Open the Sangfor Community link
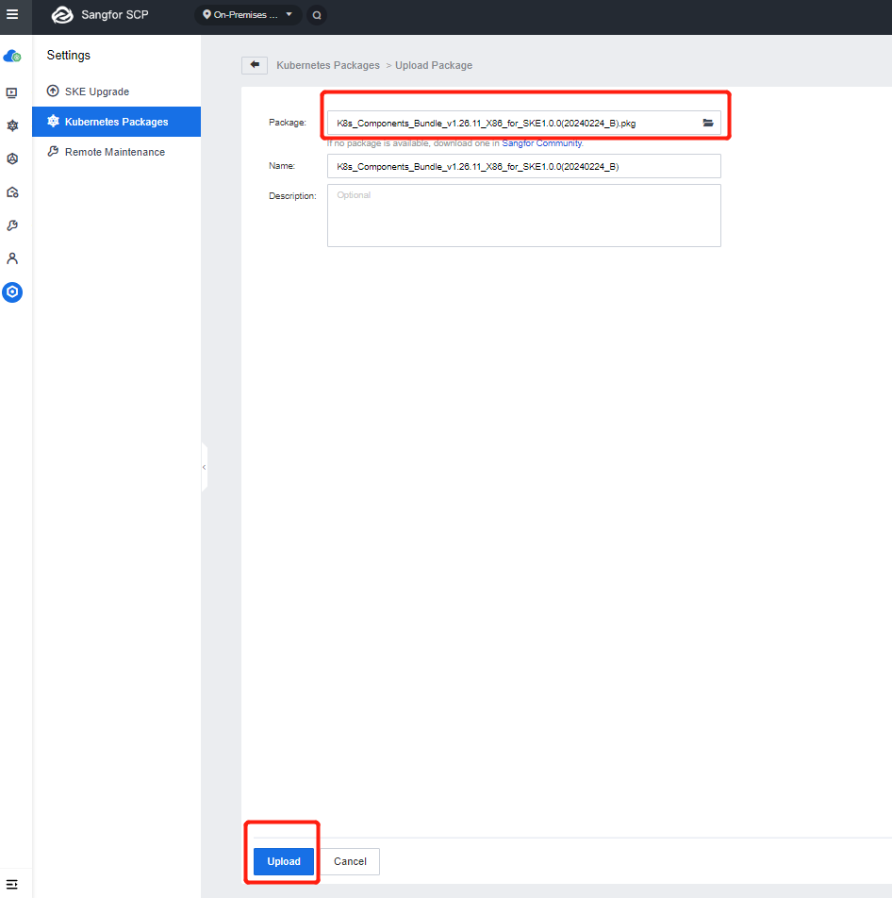 tap(541, 143)
